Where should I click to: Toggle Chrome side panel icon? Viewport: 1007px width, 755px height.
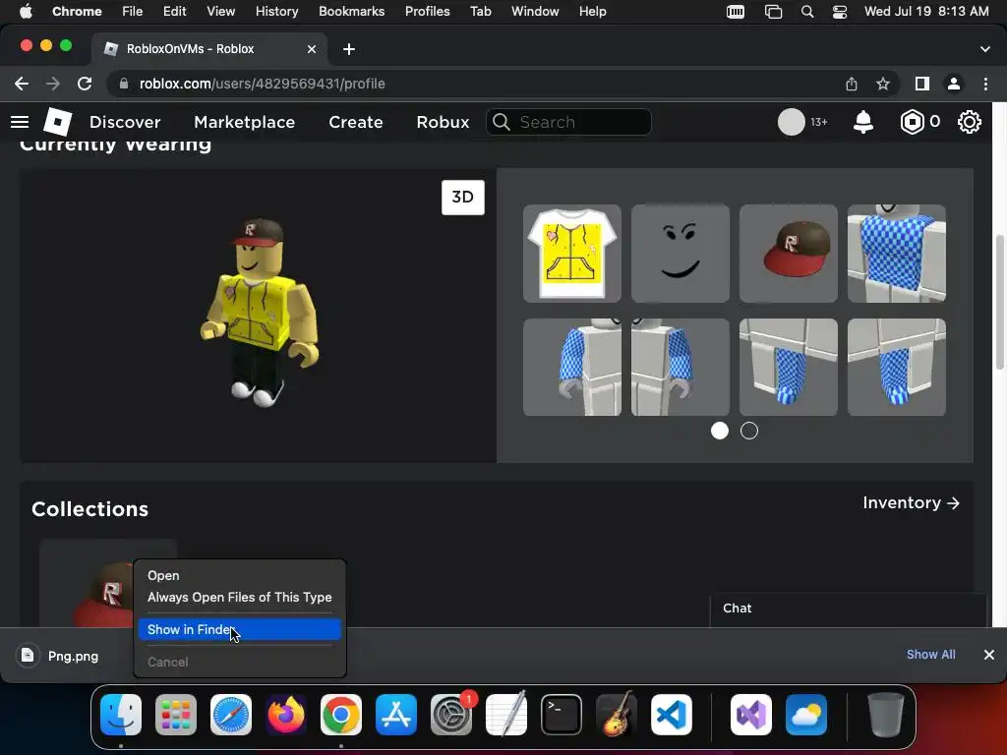pyautogui.click(x=922, y=84)
